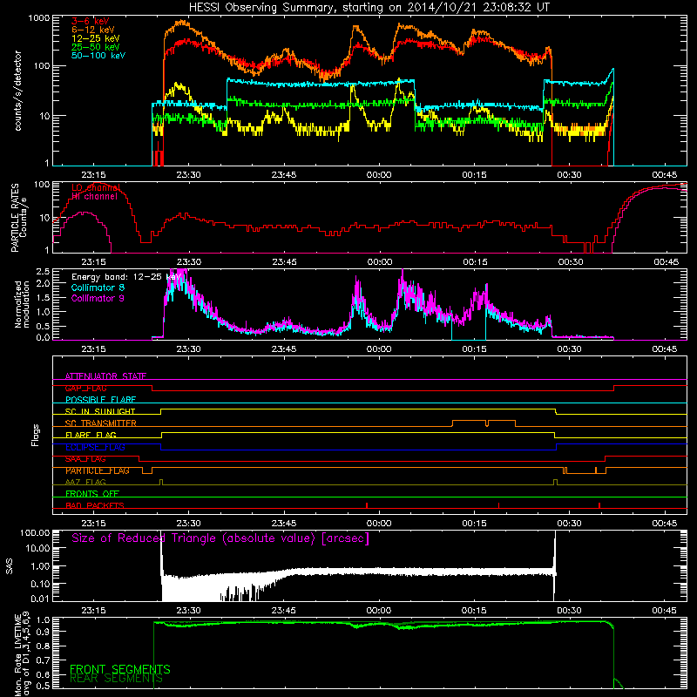Click the 23:45 tick under the flags panel
Viewport: 697px width, 697px height.
coord(284,524)
